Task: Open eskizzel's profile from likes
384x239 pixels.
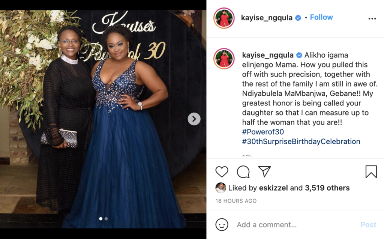Action: coord(273,188)
